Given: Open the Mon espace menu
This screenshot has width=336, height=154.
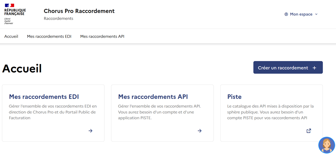Looking at the screenshot, I should click(301, 14).
